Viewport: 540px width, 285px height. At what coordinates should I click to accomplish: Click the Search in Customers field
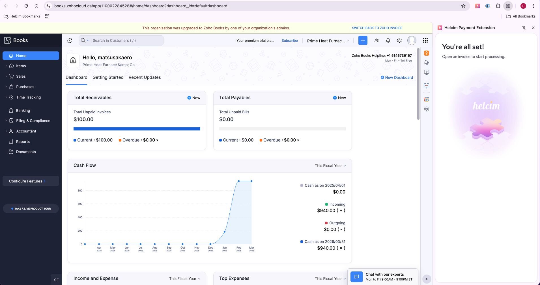coord(126,40)
